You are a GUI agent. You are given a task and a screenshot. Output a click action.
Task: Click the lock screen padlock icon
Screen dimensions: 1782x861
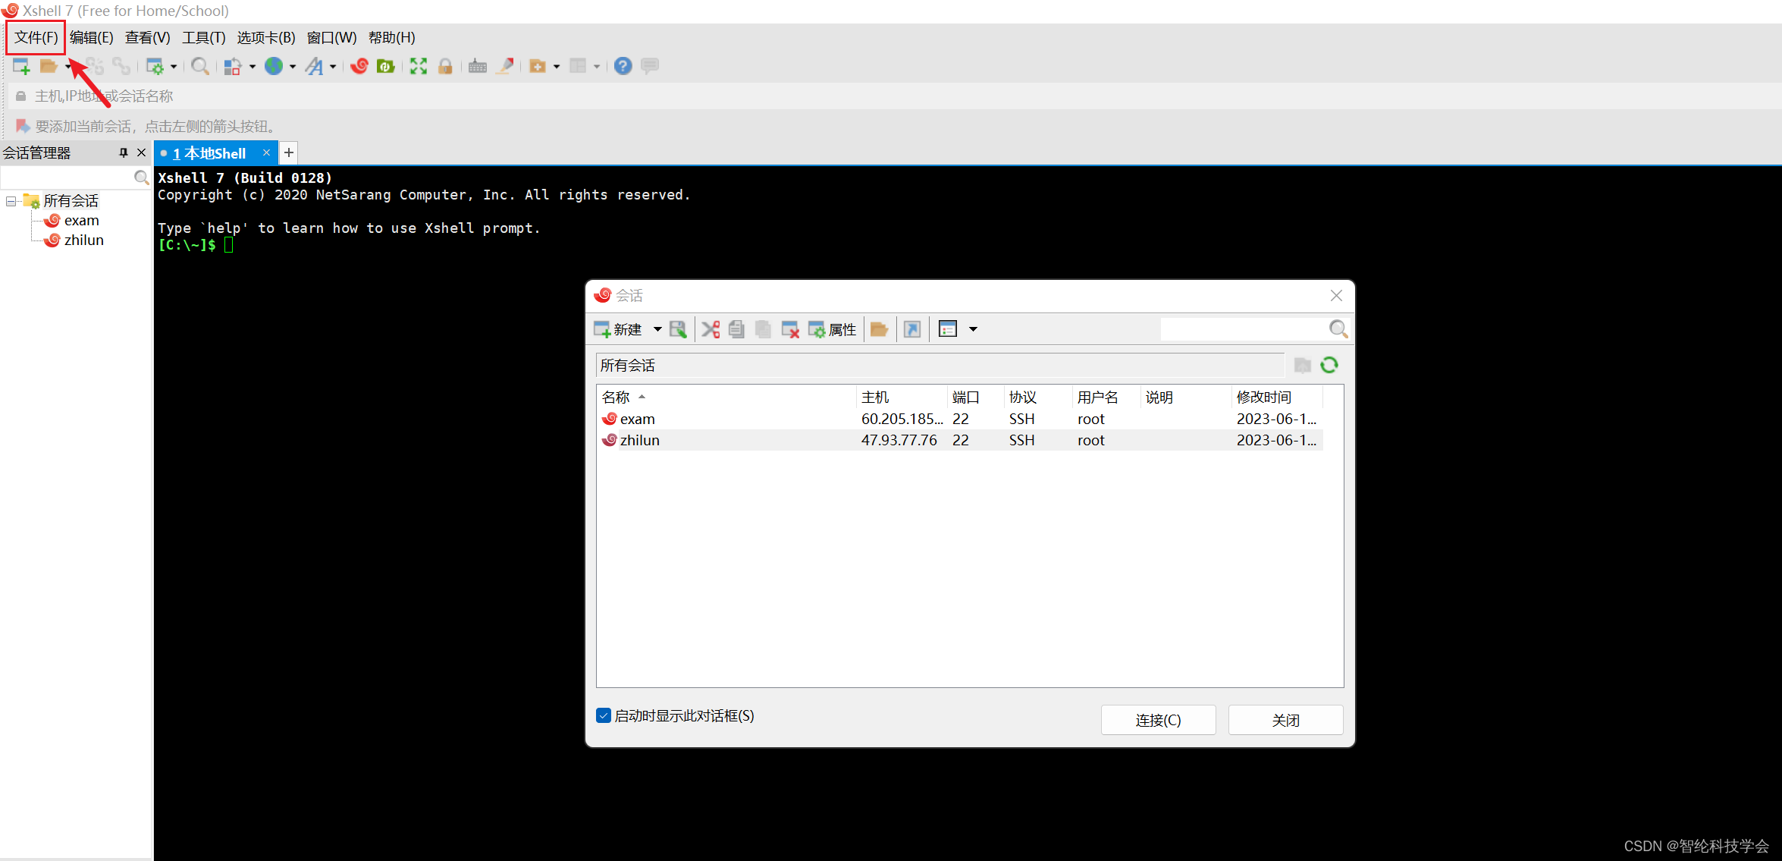pyautogui.click(x=445, y=67)
